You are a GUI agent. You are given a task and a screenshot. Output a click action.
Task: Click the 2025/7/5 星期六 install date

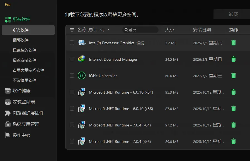pos(208,43)
